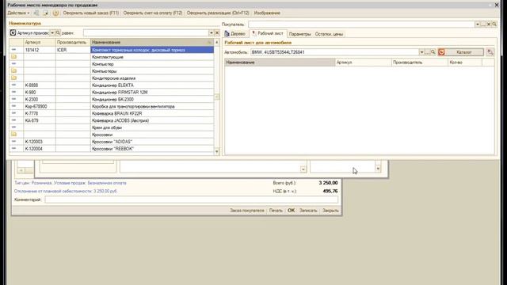Open the Покупатель record via magnifier icon
This screenshot has height=285, width=507.
[x=494, y=25]
